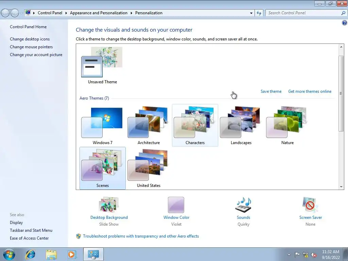Image resolution: width=348 pixels, height=261 pixels.
Task: Click the Desktop Background link
Action: pyautogui.click(x=109, y=217)
